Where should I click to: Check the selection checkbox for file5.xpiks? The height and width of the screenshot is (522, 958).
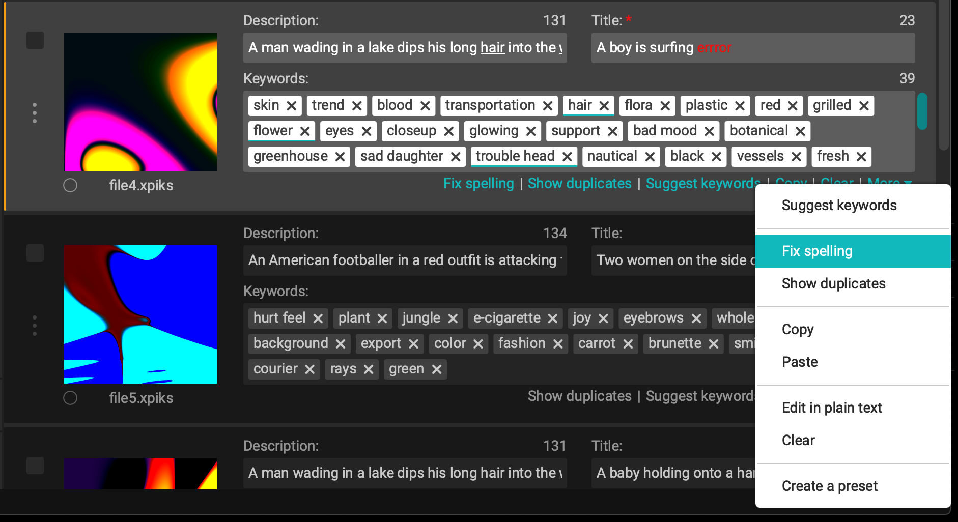pyautogui.click(x=35, y=253)
